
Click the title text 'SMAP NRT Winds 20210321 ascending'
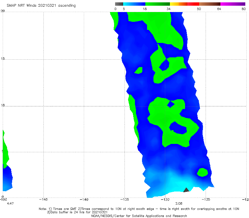41,6
